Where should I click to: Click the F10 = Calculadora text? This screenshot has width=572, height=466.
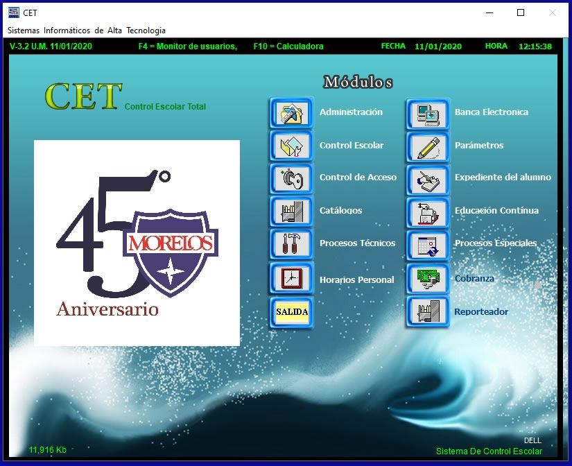[288, 46]
